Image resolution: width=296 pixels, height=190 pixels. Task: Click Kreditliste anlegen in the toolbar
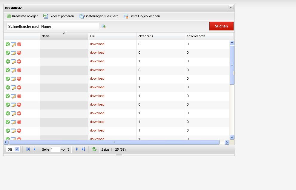pos(23,16)
